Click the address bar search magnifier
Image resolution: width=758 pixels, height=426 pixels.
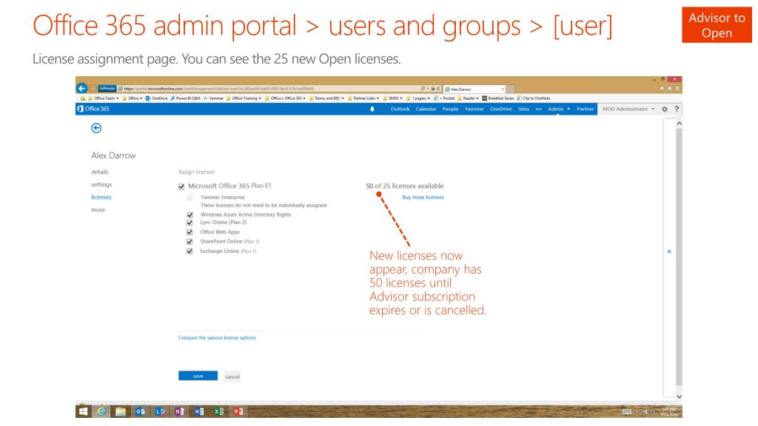click(423, 89)
